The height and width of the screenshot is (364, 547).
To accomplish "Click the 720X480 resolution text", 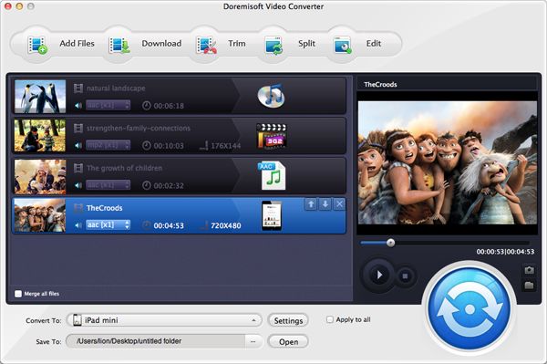I will (226, 226).
